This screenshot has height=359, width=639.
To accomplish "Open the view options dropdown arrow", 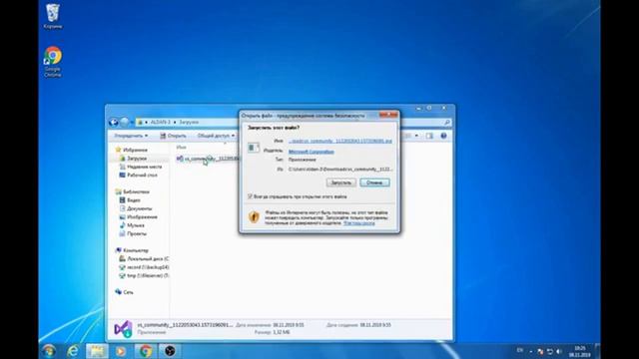I will point(416,136).
